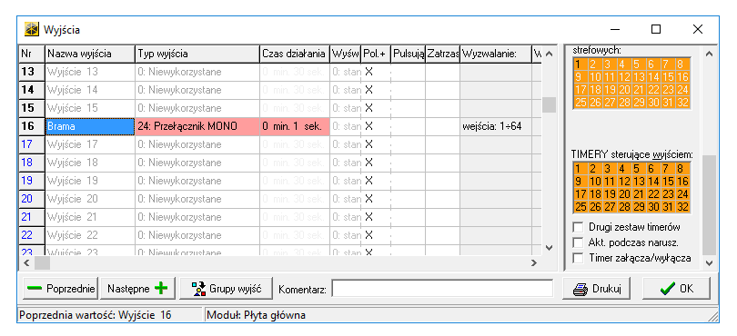Click the green minus Poprzednie icon
The width and height of the screenshot is (737, 336).
click(35, 289)
